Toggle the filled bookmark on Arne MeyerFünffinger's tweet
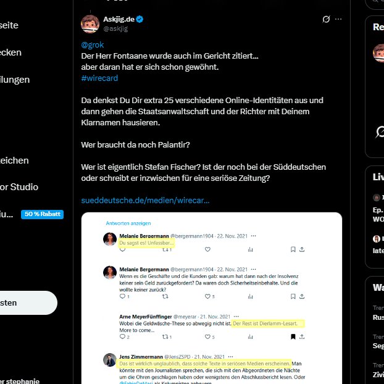 click(x=293, y=336)
